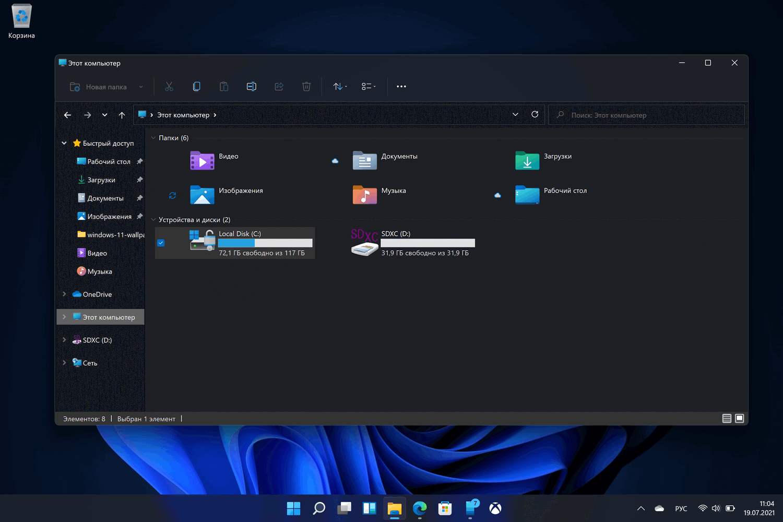Viewport: 783px width, 522px height.
Task: Show hidden tray icons chevron
Action: tap(641, 508)
